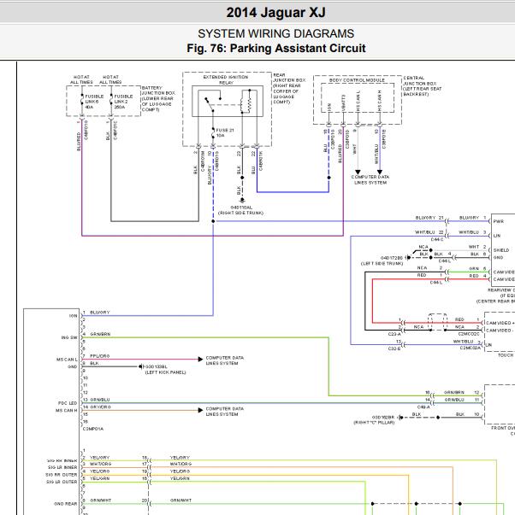Click the "BLU/GRY" label at pin 1 of left module
515x515 pixels.
100,313
